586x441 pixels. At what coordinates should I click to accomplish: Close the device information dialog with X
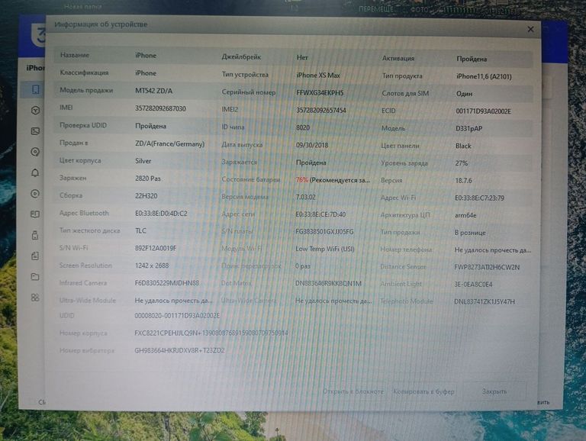tap(530, 29)
